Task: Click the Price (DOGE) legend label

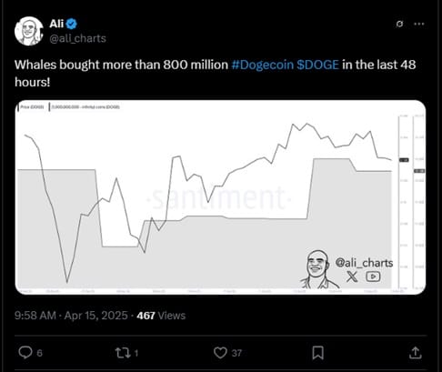Action: (32, 107)
